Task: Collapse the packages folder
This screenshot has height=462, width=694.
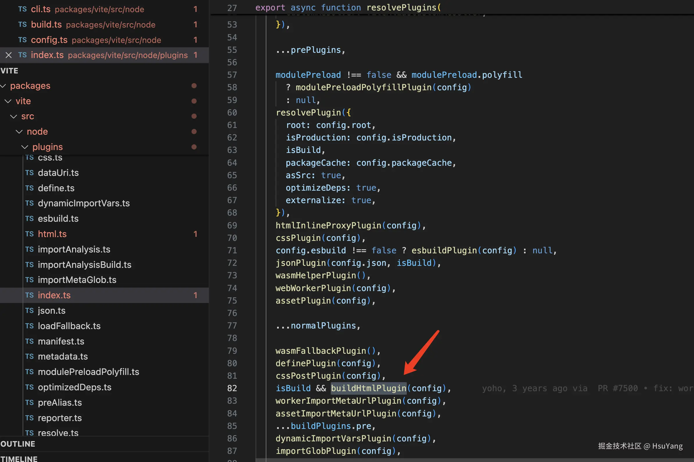Action: pyautogui.click(x=3, y=86)
